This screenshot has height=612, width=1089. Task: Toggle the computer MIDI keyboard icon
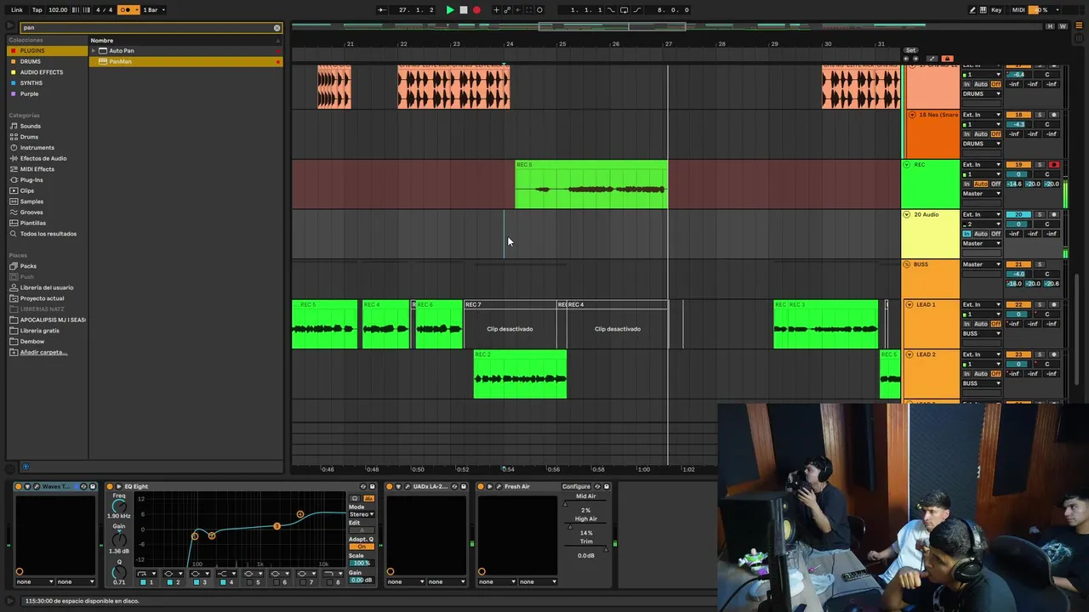point(984,10)
